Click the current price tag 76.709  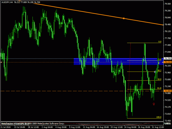168,58
